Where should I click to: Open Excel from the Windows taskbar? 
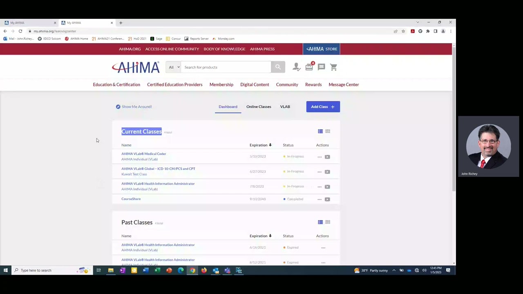click(157, 270)
